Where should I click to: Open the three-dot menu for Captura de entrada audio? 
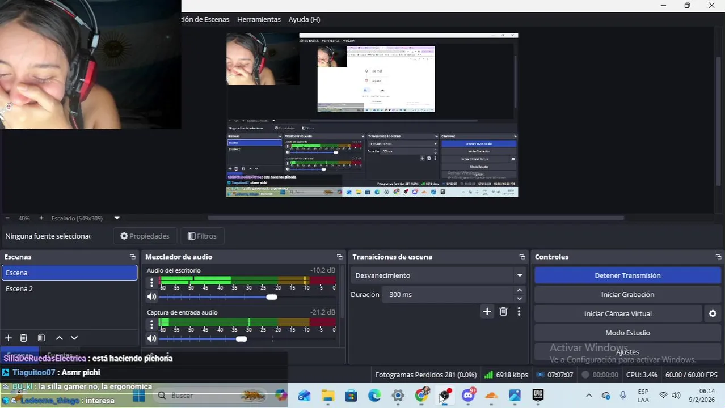tap(151, 324)
